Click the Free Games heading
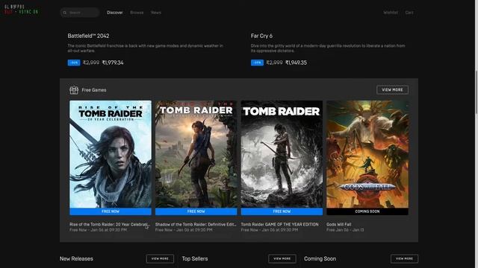Image resolution: width=478 pixels, height=268 pixels. coord(94,90)
